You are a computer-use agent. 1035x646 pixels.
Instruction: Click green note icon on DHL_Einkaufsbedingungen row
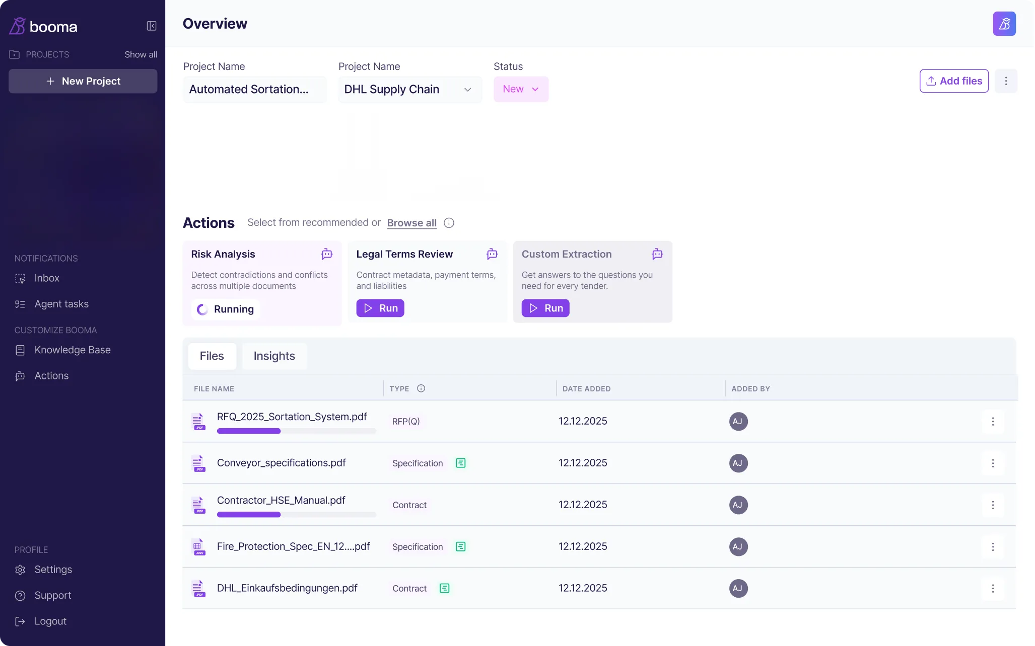[x=444, y=588]
